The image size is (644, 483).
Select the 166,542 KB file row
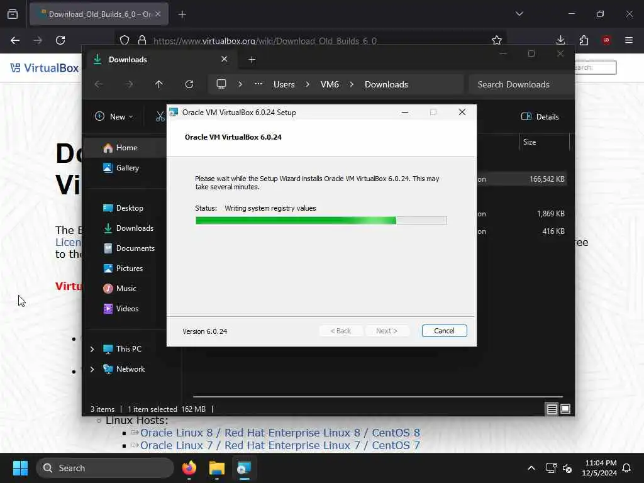point(521,179)
